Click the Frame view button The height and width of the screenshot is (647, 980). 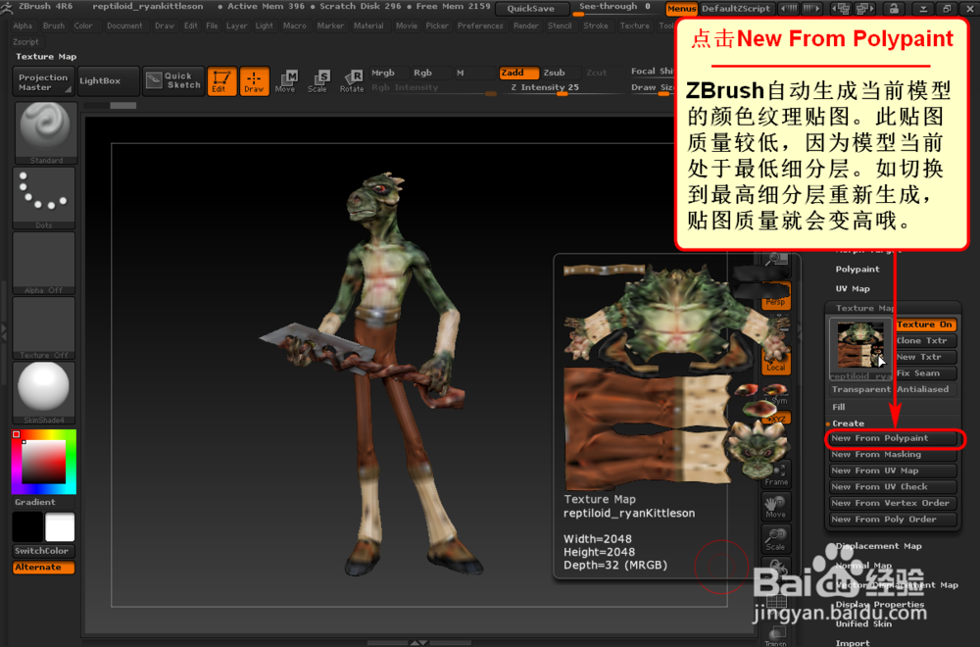pyautogui.click(x=775, y=474)
